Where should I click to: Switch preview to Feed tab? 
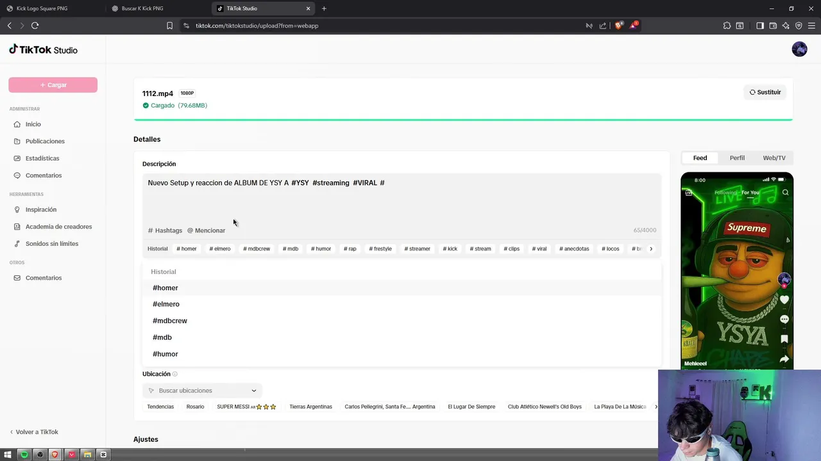700,158
